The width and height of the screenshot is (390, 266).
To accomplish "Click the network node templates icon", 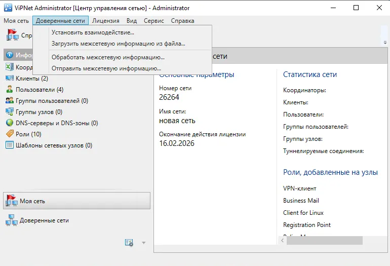I will [x=10, y=145].
